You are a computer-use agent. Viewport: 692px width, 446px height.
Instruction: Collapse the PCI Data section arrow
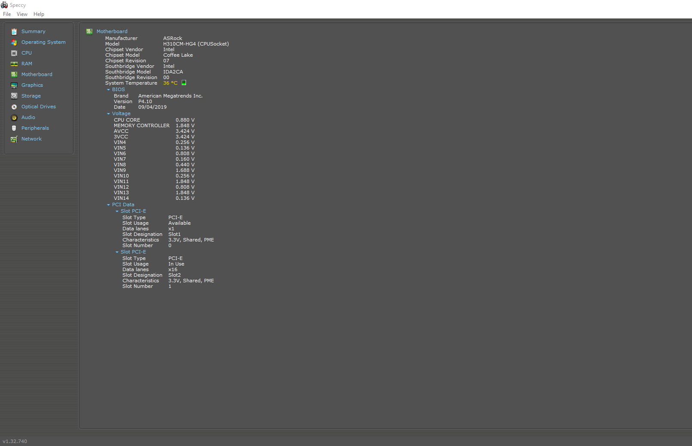tap(108, 205)
